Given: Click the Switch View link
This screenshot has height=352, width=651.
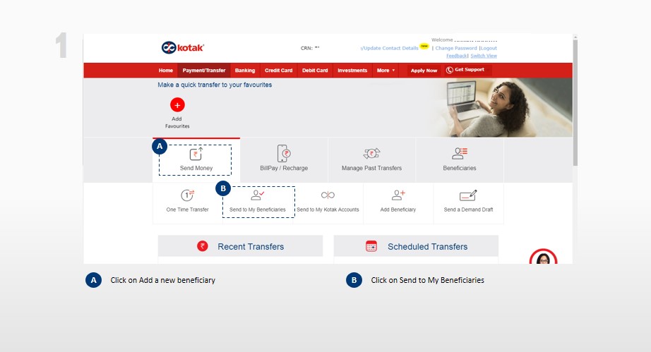Looking at the screenshot, I should (484, 56).
